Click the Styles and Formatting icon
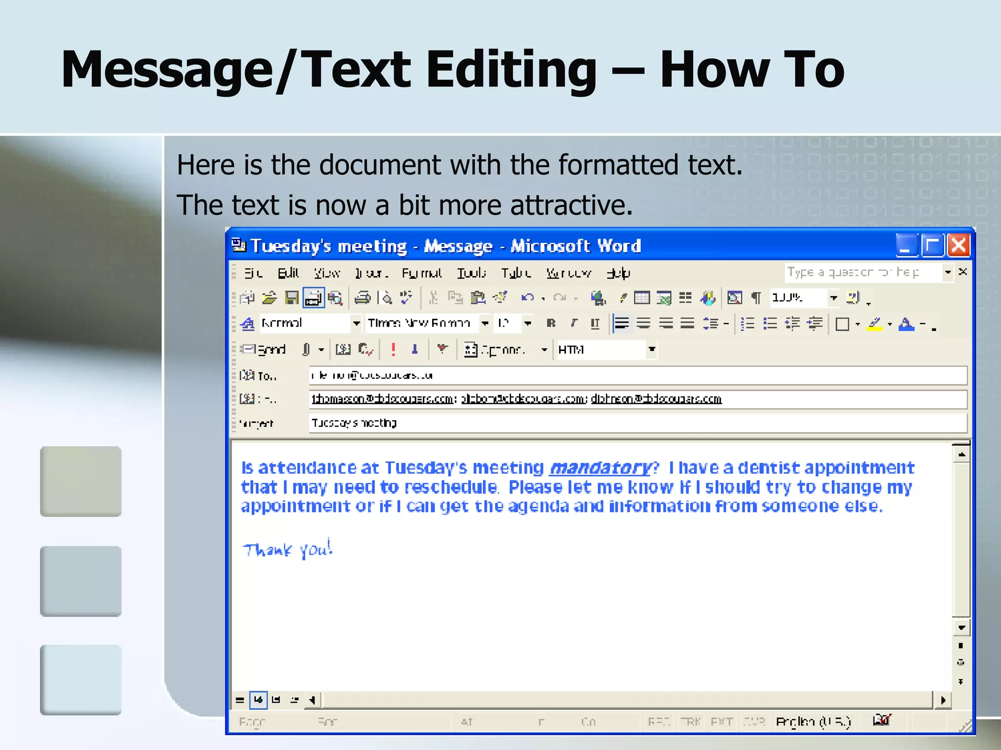The image size is (1001, 750). click(248, 324)
